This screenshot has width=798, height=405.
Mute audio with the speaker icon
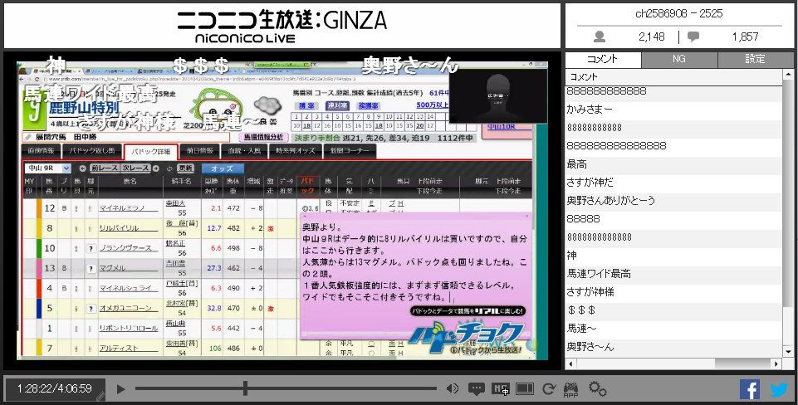click(452, 389)
